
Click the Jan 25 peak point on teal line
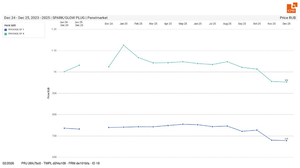(x=124, y=45)
